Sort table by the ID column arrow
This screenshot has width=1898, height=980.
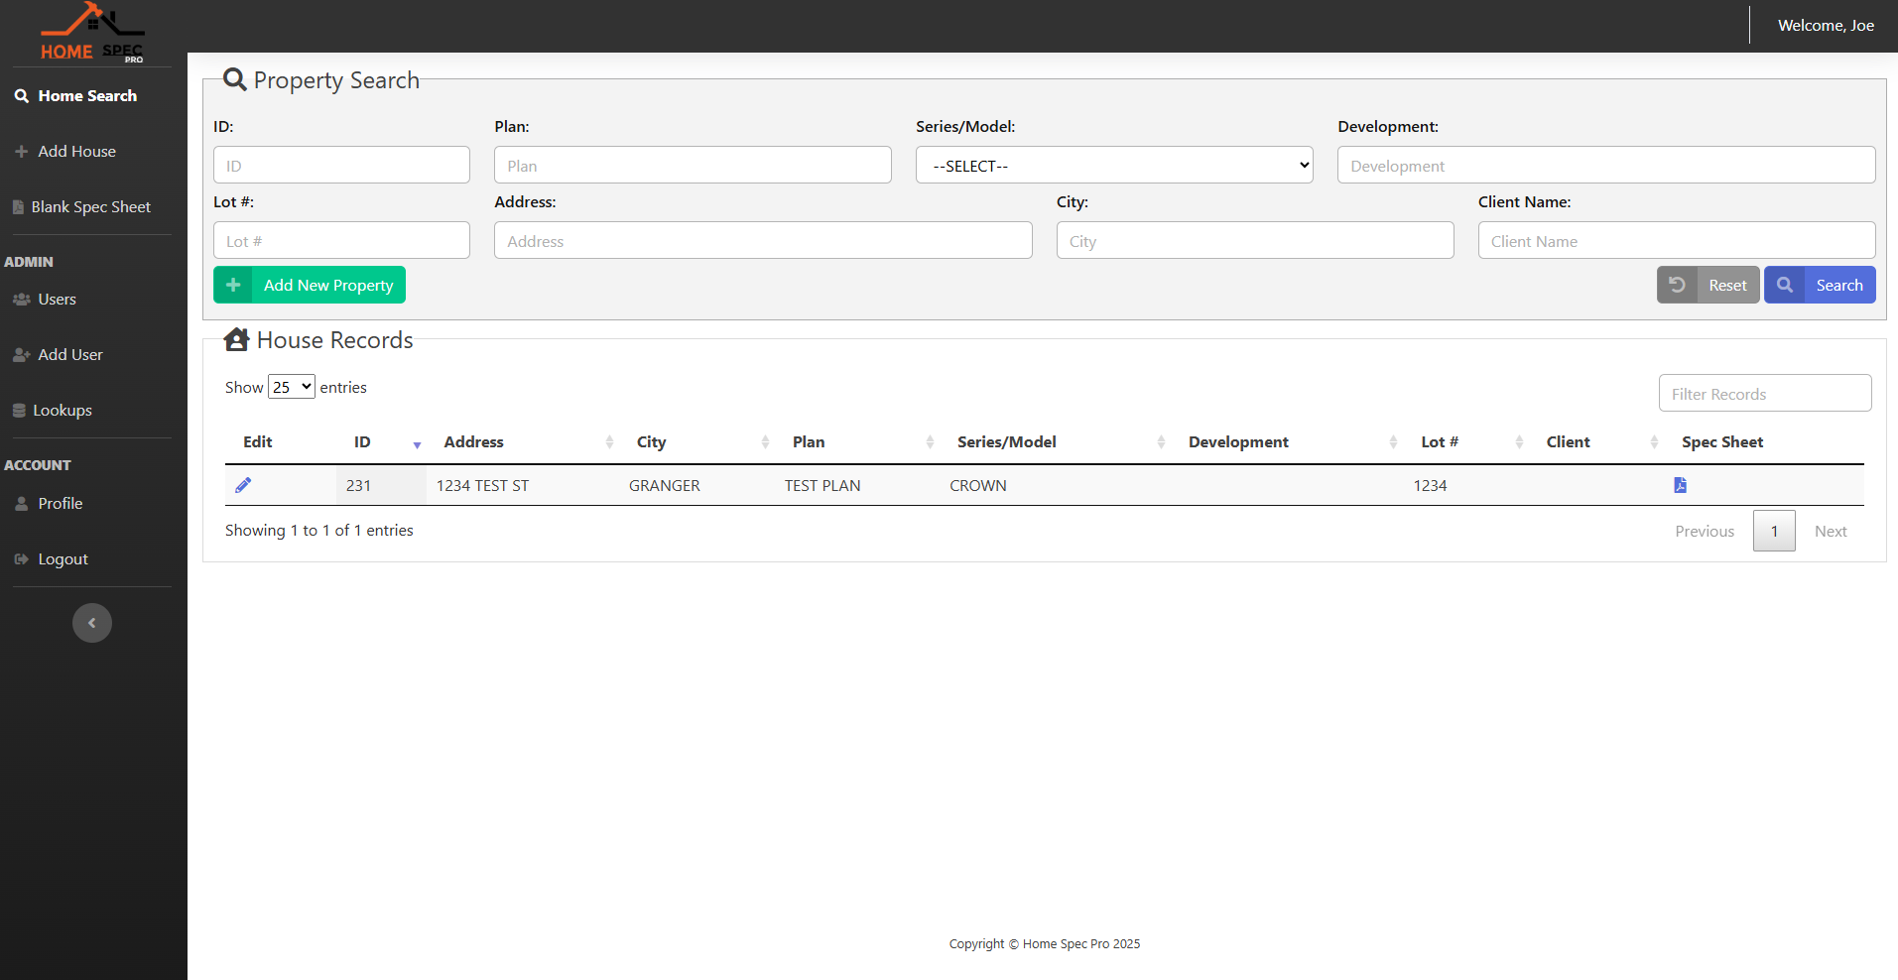point(417,443)
